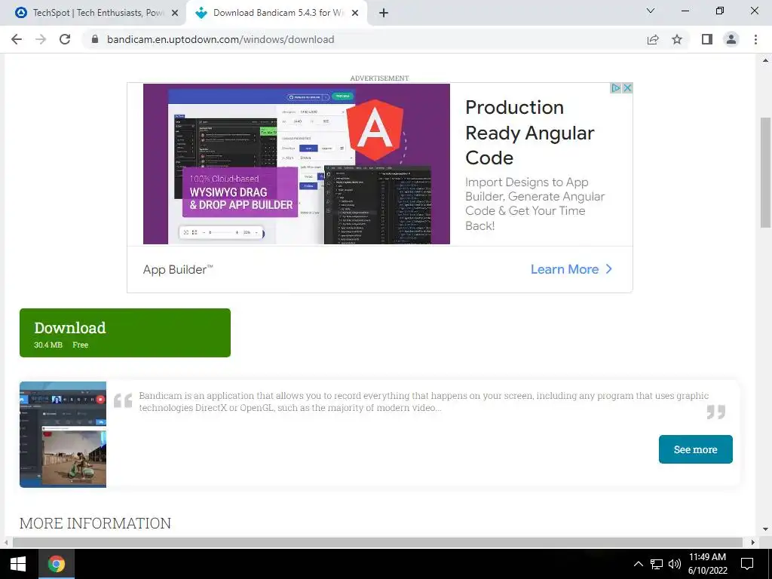The height and width of the screenshot is (579, 772).
Task: Open the Chrome profile menu
Action: tap(731, 39)
